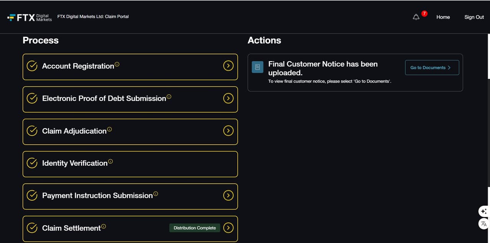Click the Account Registration checkmark

pos(32,66)
